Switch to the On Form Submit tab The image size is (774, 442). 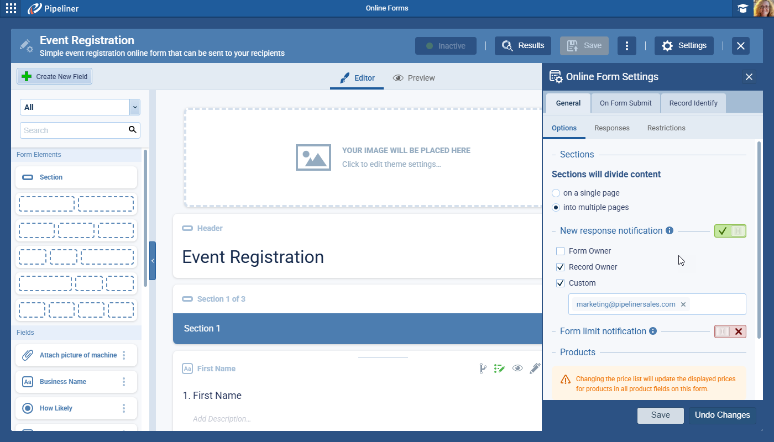625,103
